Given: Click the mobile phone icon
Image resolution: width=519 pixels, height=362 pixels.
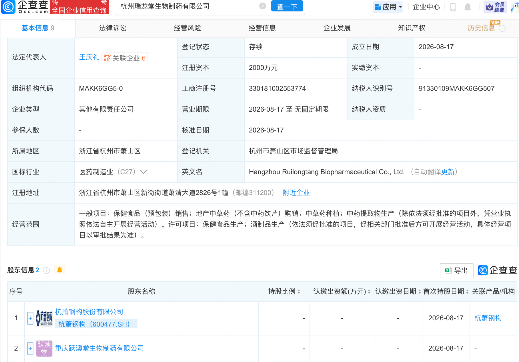Looking at the screenshot, I should (x=453, y=7).
